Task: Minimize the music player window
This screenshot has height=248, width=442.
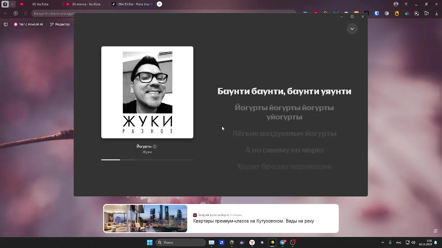Action: tap(342, 17)
